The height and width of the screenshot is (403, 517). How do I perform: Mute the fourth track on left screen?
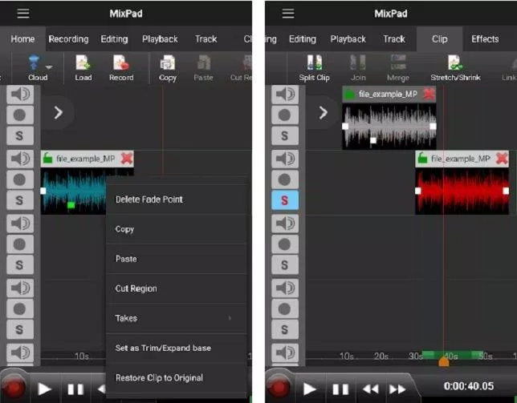[x=20, y=288]
